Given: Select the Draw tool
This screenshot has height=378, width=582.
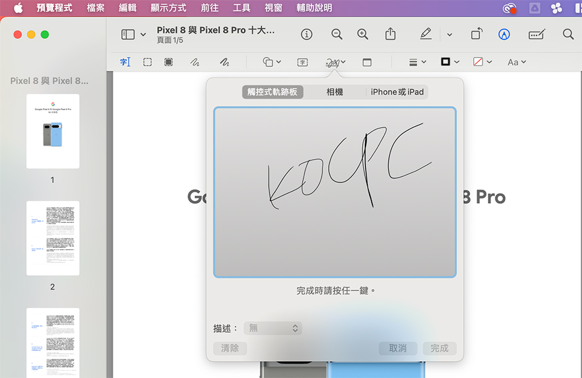Looking at the screenshot, I should click(224, 62).
